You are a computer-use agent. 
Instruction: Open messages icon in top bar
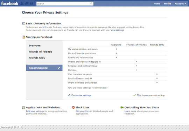pyautogui.click(x=27, y=3)
